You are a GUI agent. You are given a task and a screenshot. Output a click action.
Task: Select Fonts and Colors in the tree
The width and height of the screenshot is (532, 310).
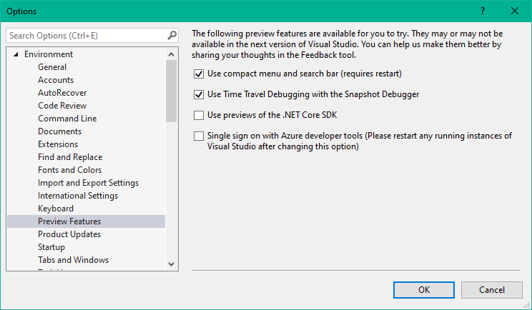click(x=69, y=170)
